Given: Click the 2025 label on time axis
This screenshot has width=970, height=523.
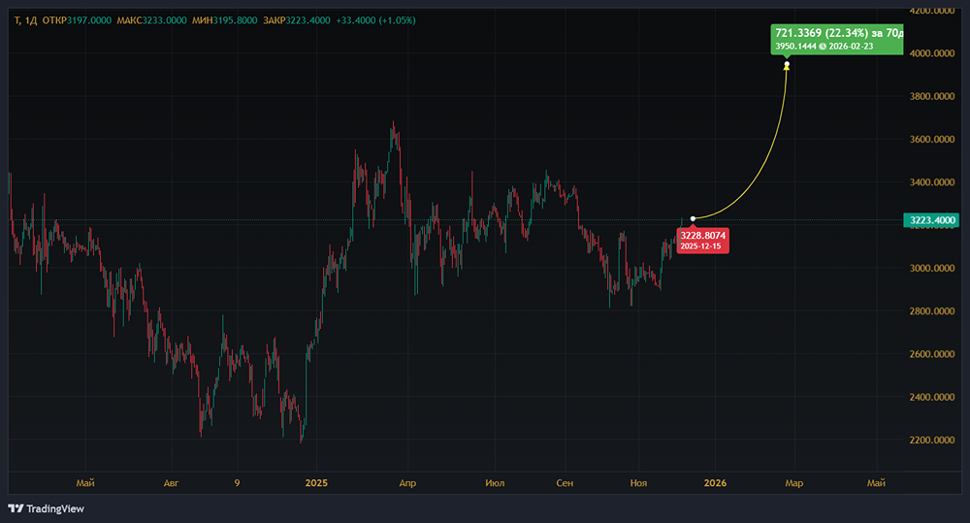Looking at the screenshot, I should coord(317,481).
